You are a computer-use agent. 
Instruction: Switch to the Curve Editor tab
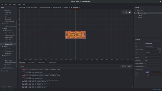tap(31, 62)
